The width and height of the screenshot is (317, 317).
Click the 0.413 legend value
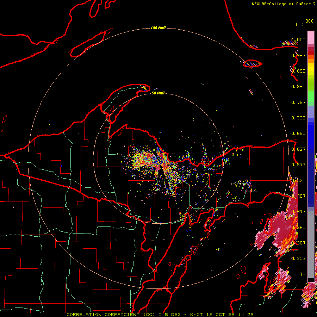298,212
